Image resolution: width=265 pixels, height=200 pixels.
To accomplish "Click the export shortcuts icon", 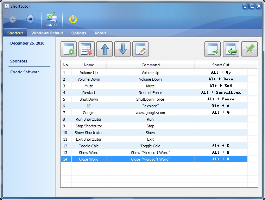I will [213, 49].
